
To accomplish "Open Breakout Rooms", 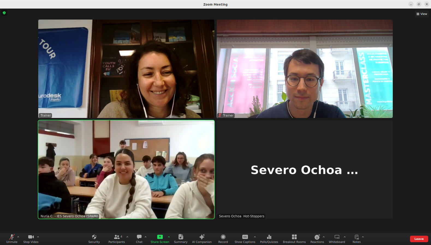I will [x=294, y=238].
